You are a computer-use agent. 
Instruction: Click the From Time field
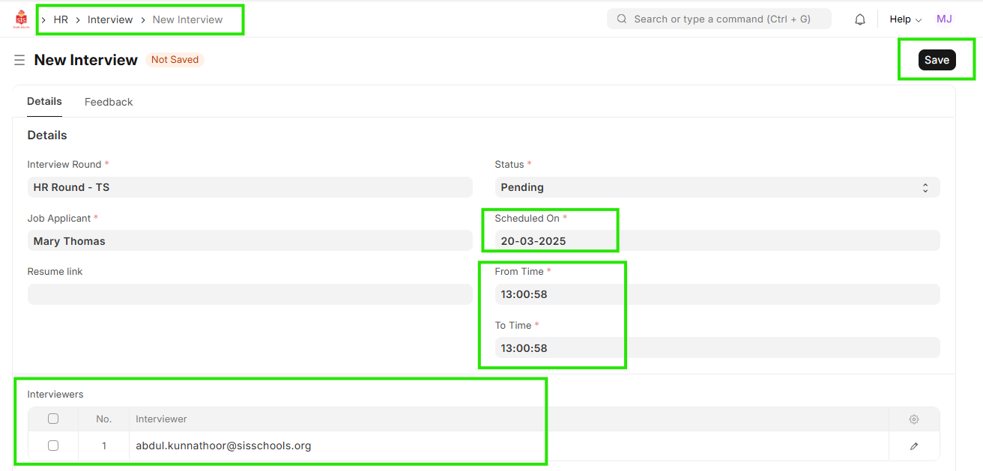click(x=716, y=294)
